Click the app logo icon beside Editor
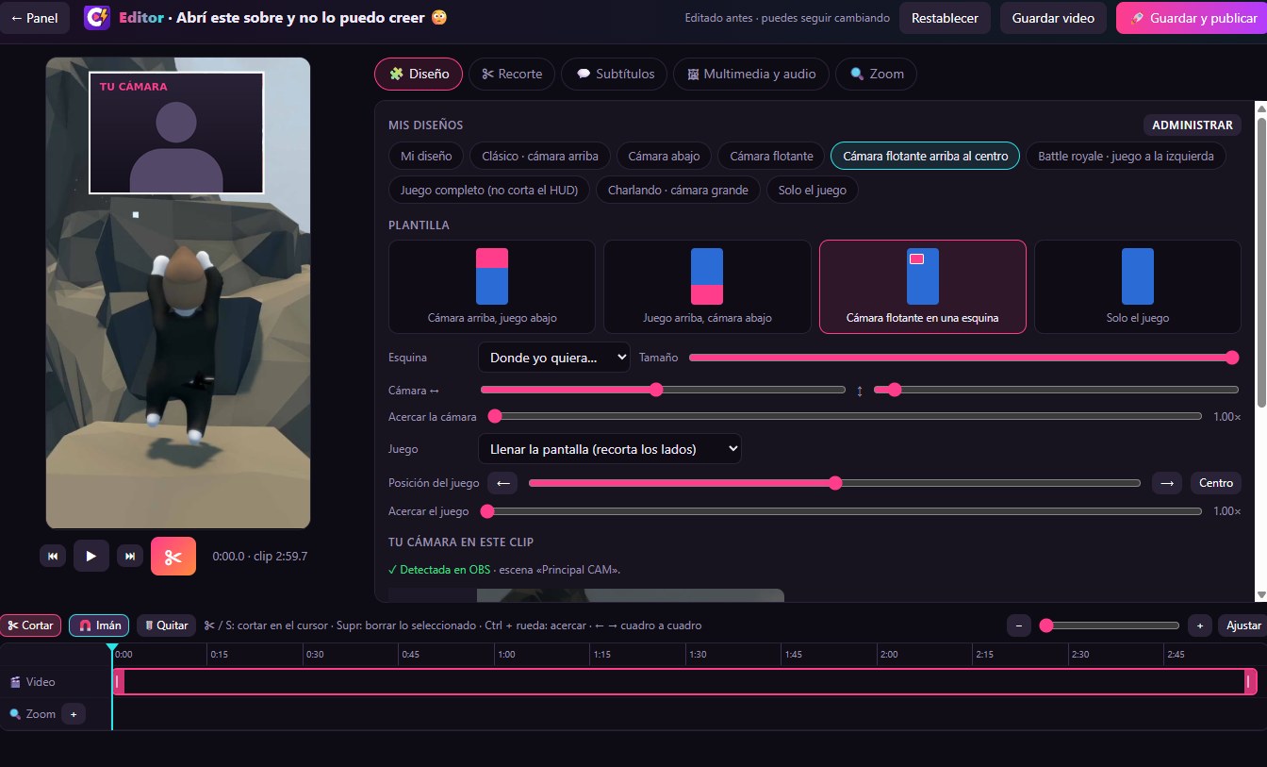1267x767 pixels. tap(97, 18)
